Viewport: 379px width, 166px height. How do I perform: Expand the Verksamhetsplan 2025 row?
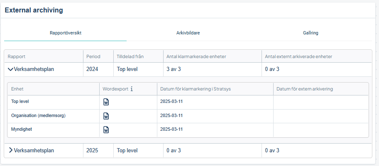(11, 151)
